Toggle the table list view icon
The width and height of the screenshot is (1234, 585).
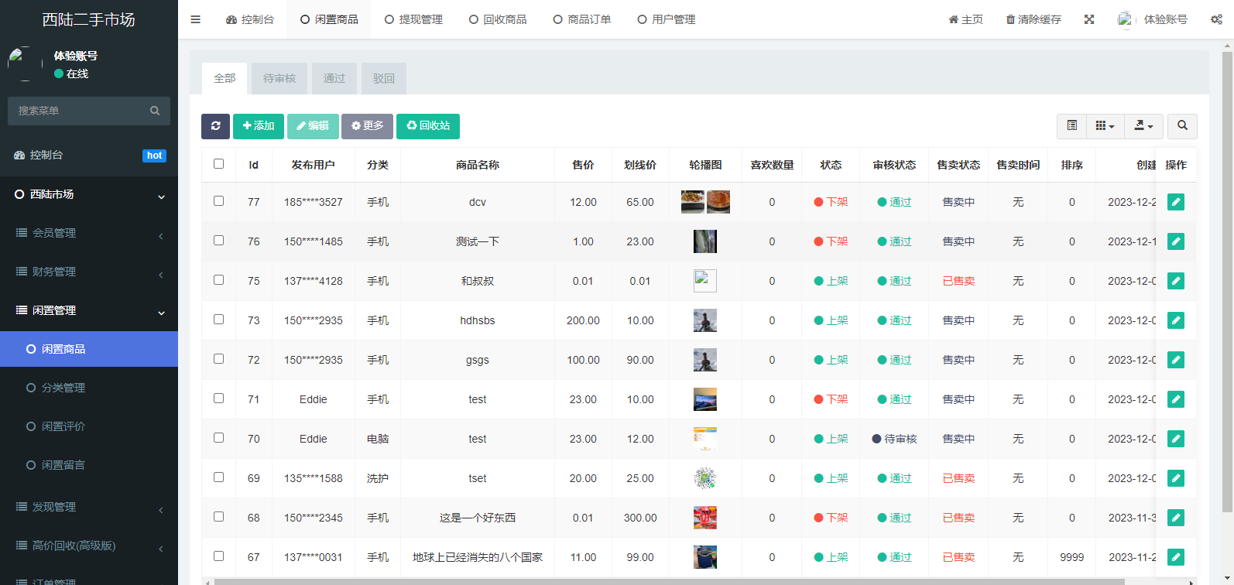click(1071, 126)
